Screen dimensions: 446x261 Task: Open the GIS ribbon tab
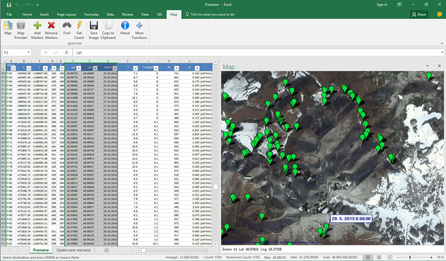(159, 14)
